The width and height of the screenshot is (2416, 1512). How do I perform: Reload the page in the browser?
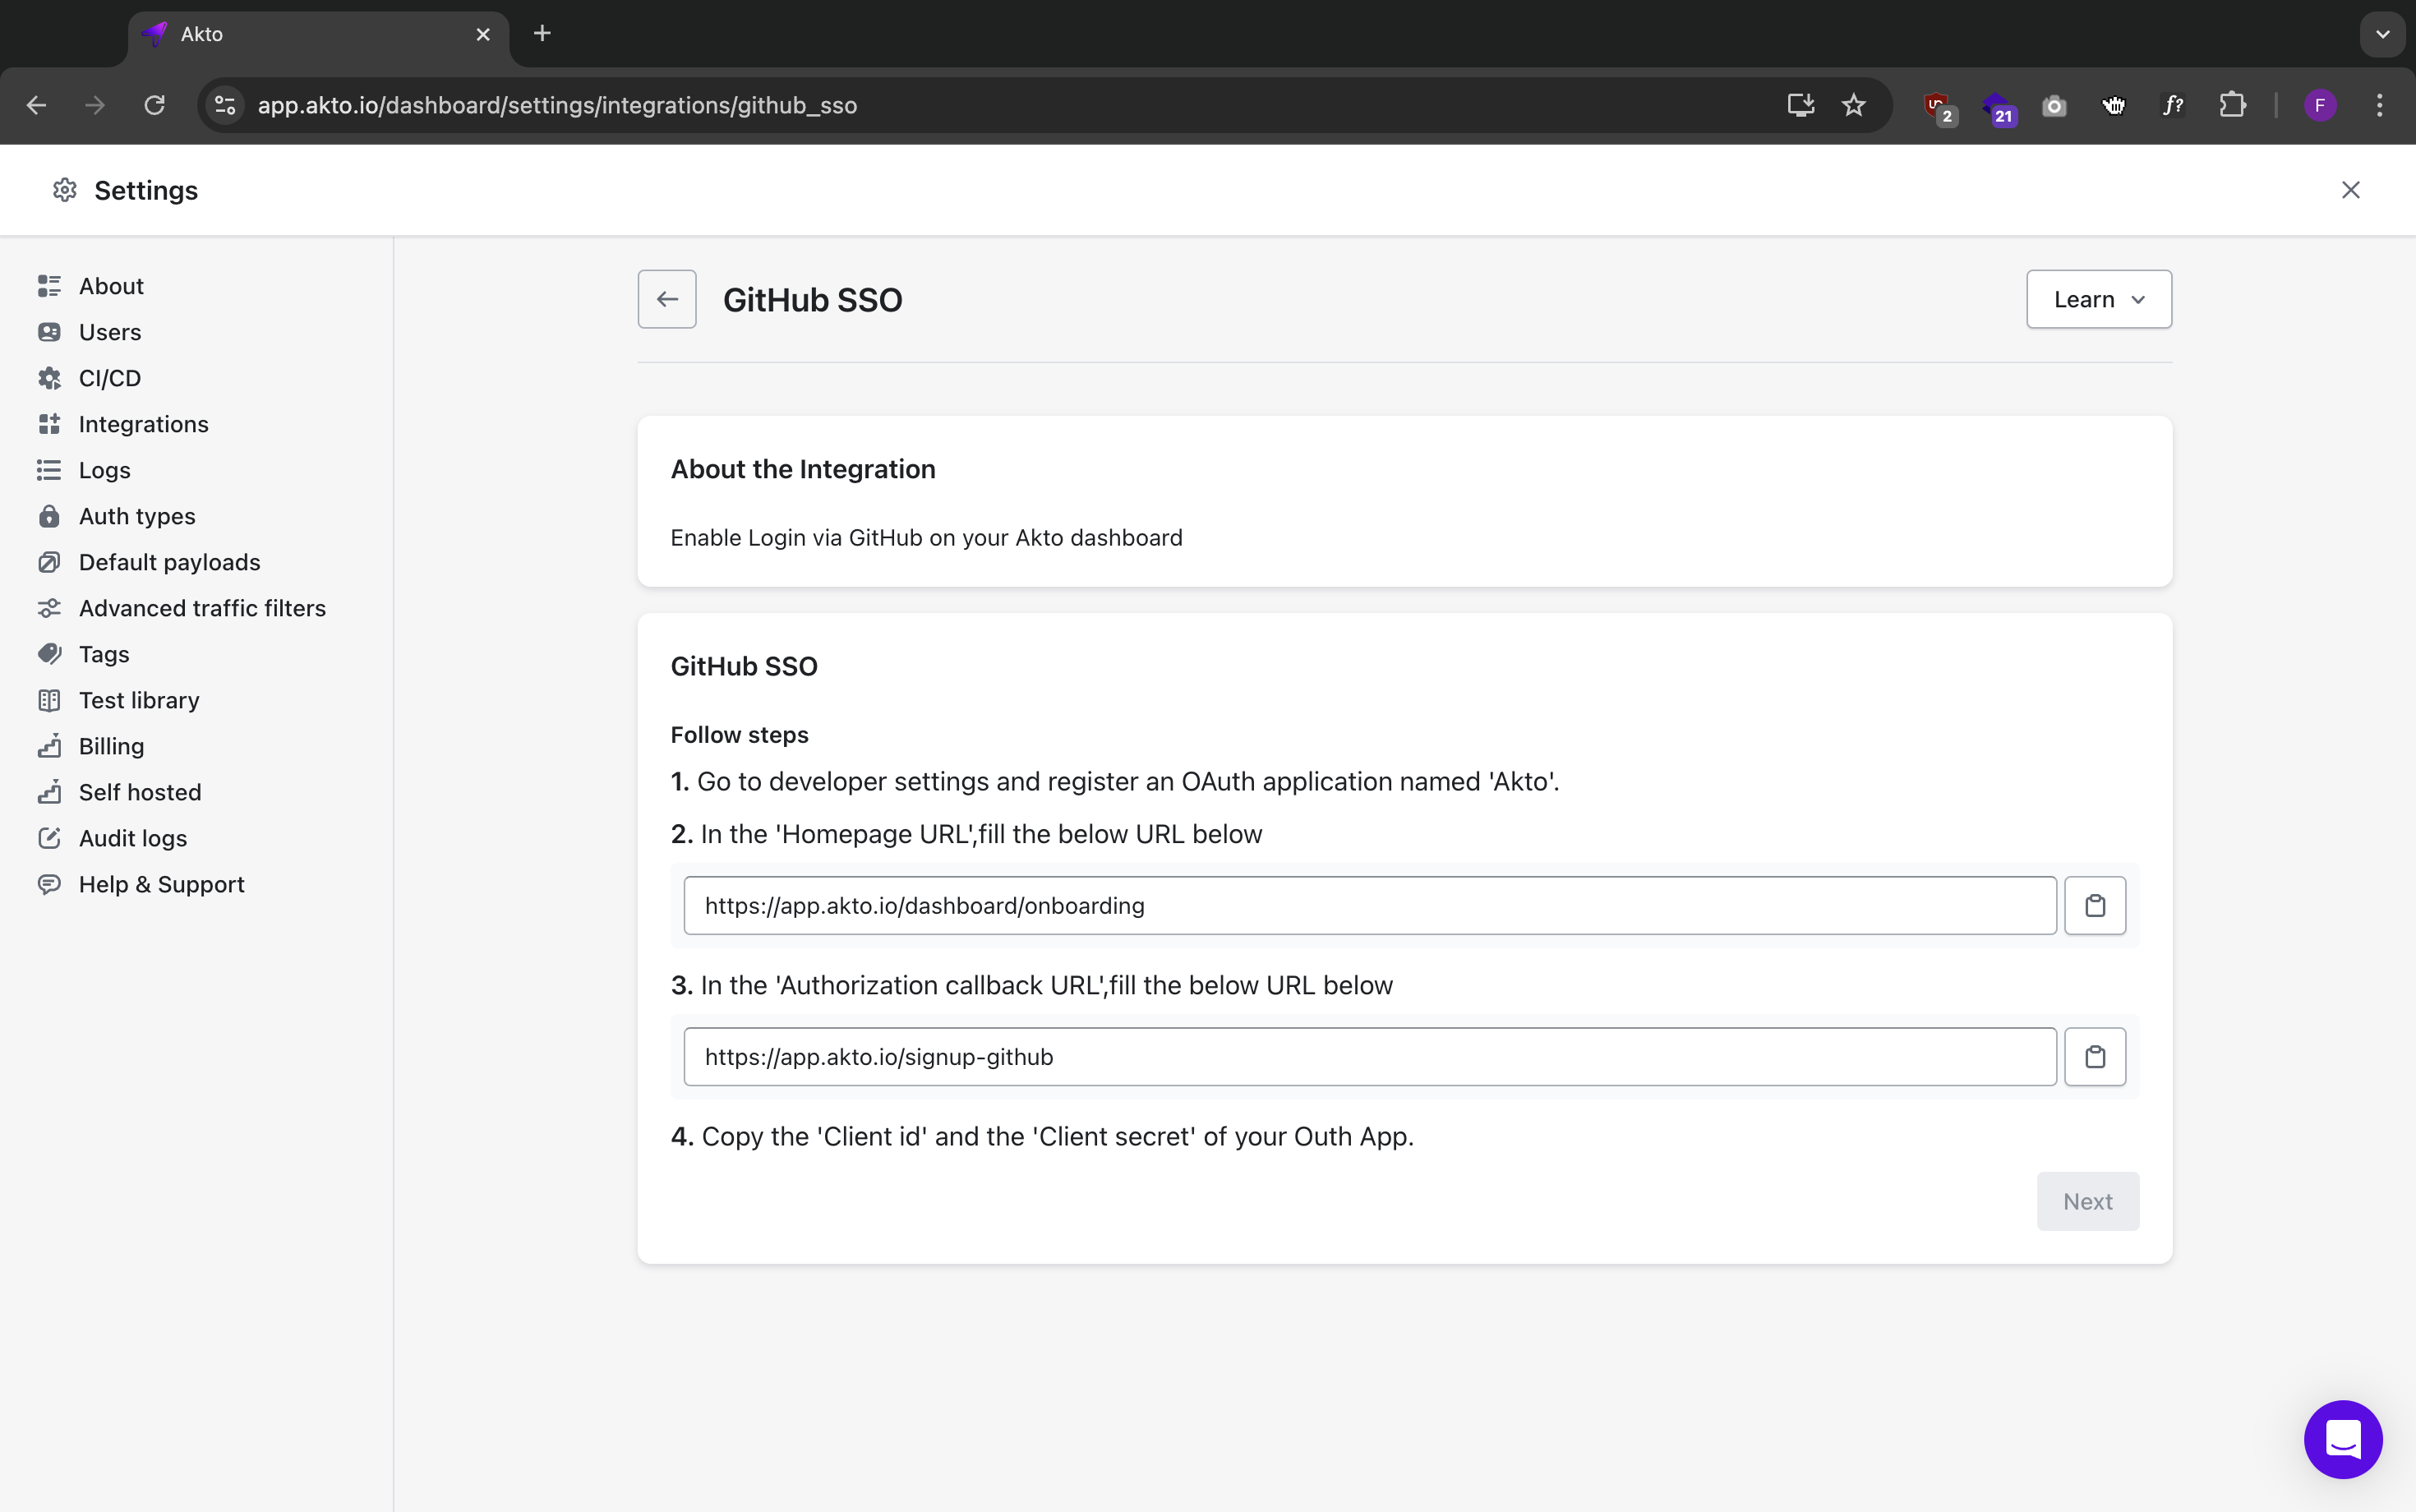154,105
